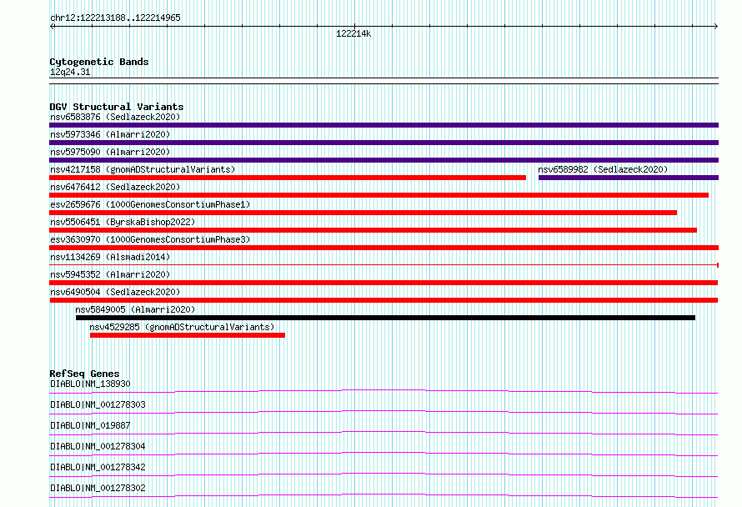742x507 pixels.
Task: Select the nsv5506451 (ByrskaBishop2022) label
Action: click(x=123, y=222)
